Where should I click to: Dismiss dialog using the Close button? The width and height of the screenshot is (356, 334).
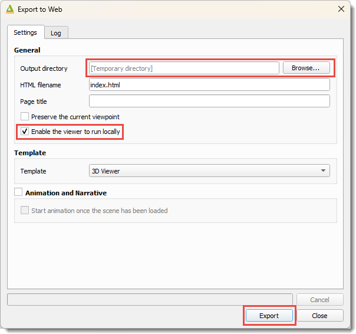[x=319, y=316]
